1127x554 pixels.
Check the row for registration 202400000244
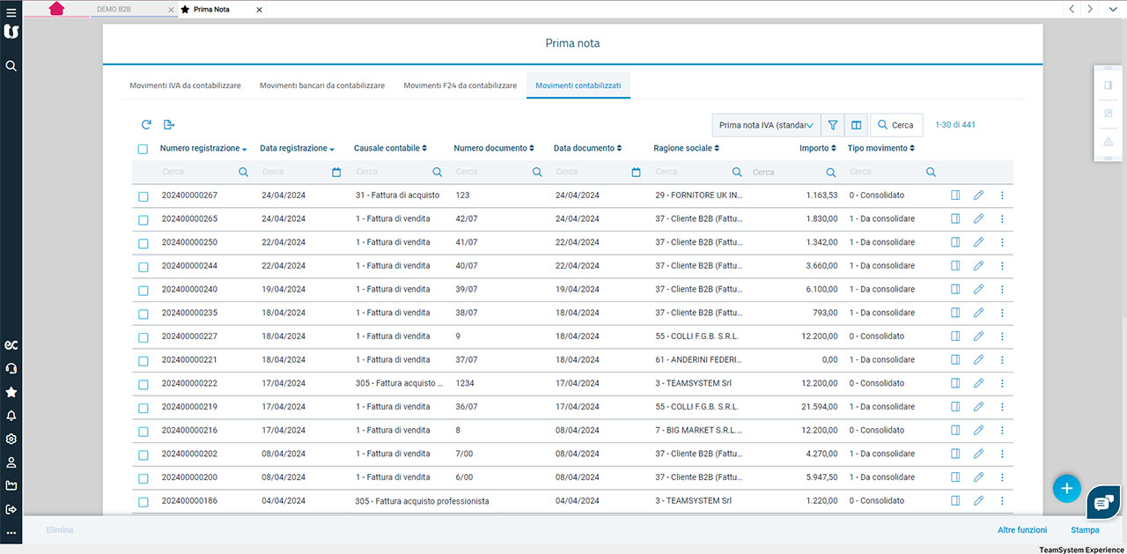(143, 266)
